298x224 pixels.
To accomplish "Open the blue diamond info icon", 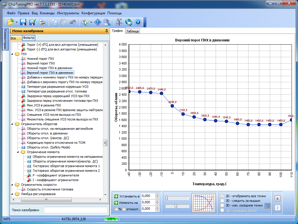I will 98,22.
